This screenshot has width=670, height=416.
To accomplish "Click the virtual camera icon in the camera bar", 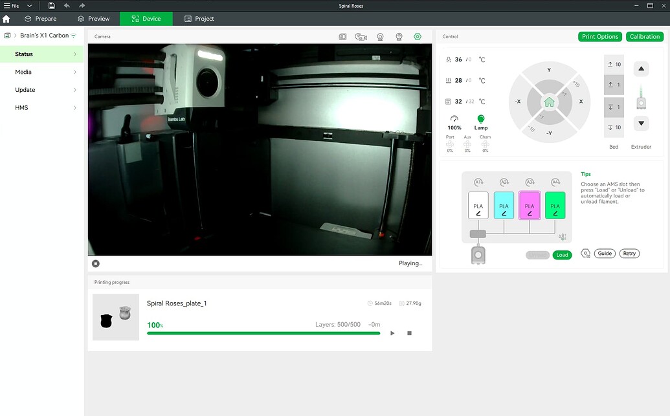I will click(x=399, y=37).
